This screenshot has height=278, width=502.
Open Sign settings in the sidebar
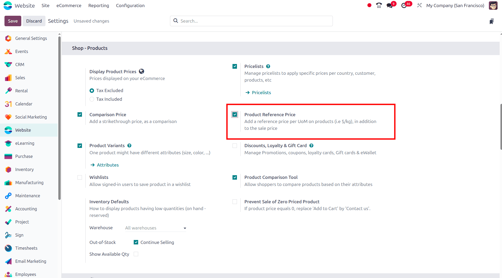(x=29, y=235)
